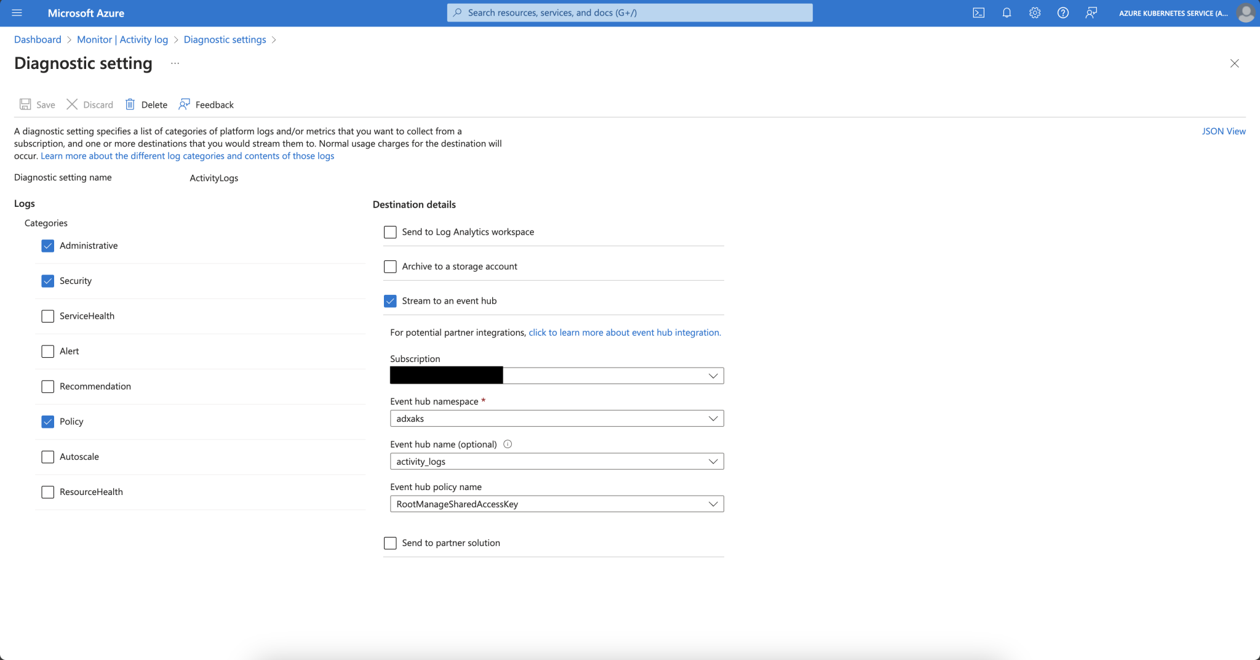Navigate to Monitor Activity log breadcrumb

click(x=122, y=39)
